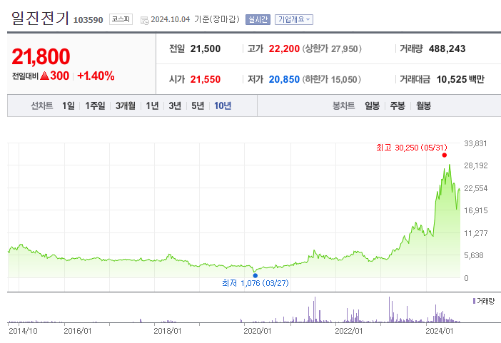Image resolution: width=501 pixels, height=343 pixels.
Task: Click the 최저 1,076 (03/27) label
Action: (255, 283)
